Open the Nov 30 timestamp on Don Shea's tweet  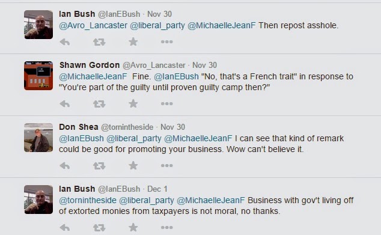tap(172, 127)
